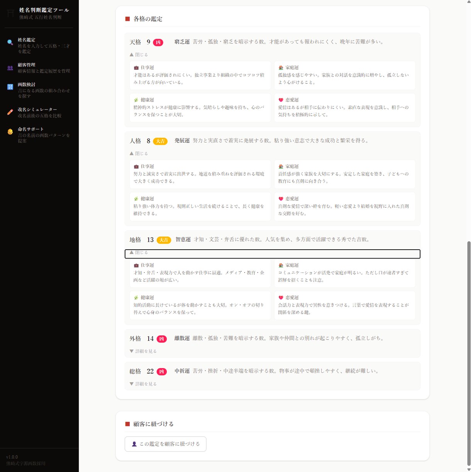
Task: Click the 凶 badge in the 外格 row
Action: pyautogui.click(x=161, y=339)
